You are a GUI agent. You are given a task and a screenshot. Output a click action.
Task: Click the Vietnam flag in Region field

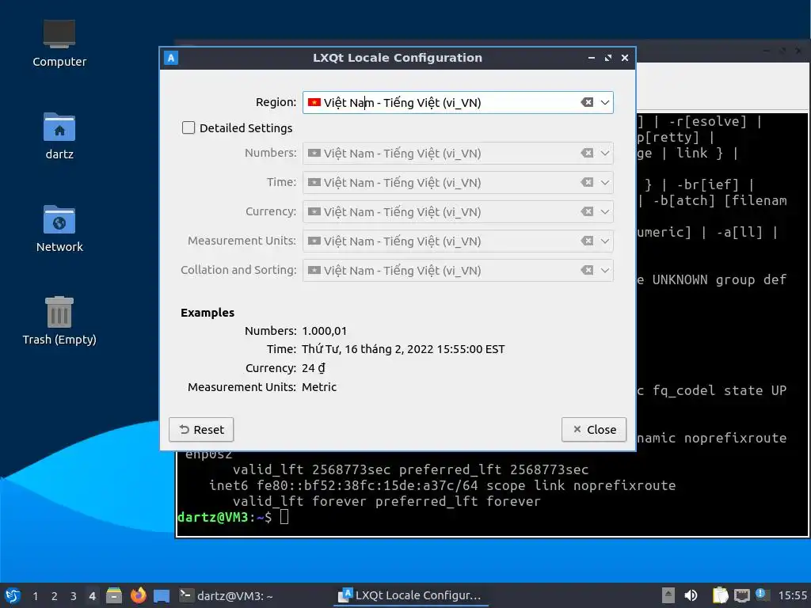pos(314,102)
